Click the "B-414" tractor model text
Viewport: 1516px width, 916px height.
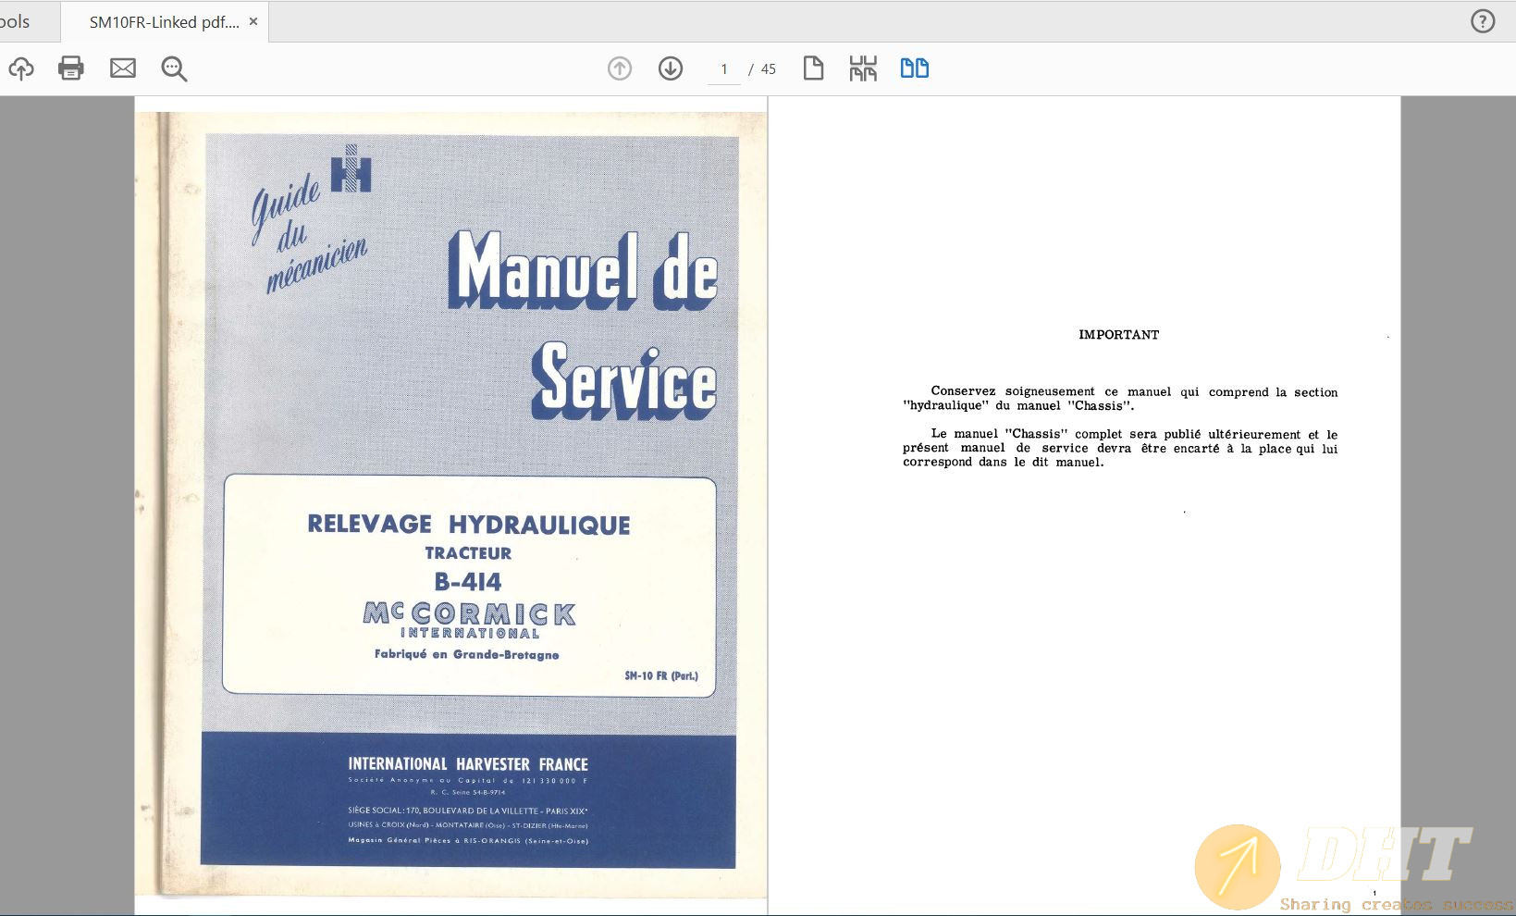click(x=468, y=582)
